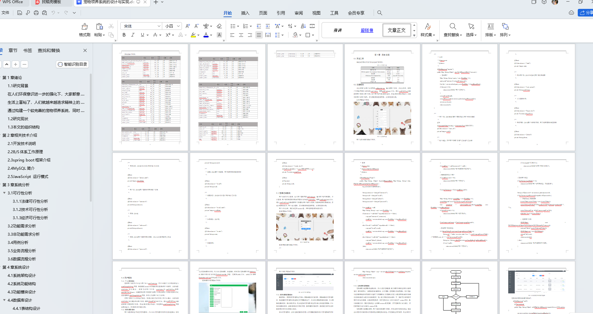
Task: Open the 插入 ribbon tab
Action: click(245, 13)
